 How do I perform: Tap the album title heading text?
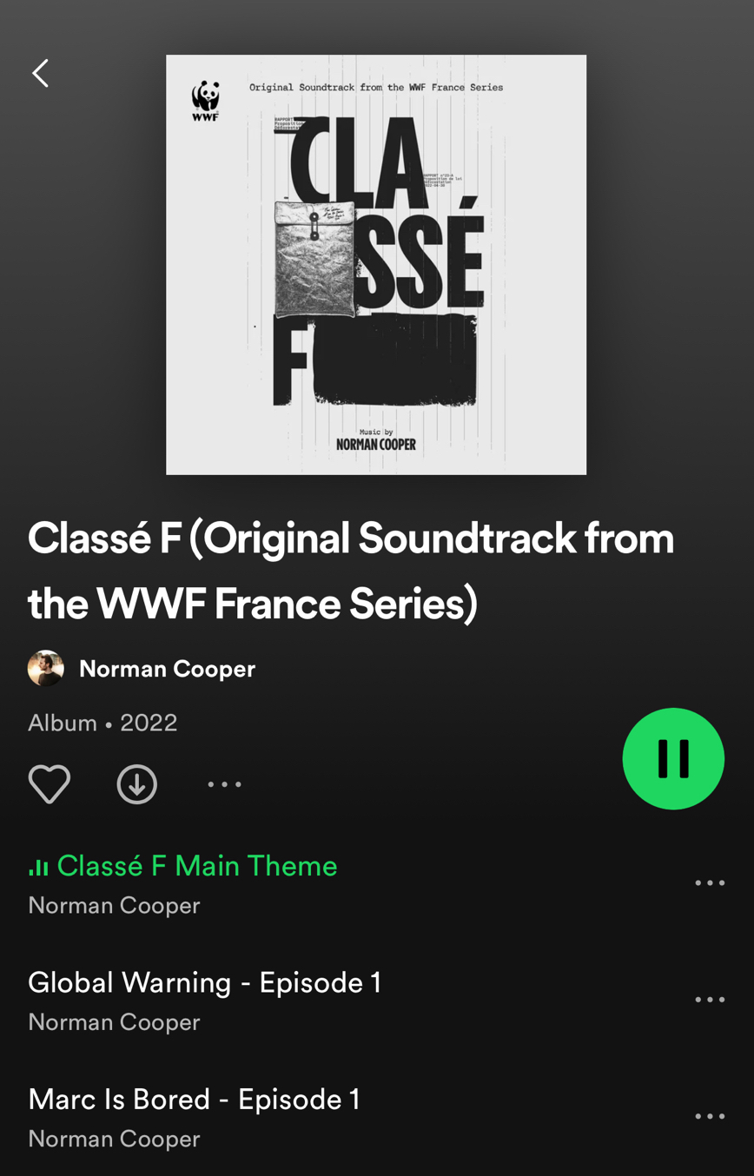351,571
